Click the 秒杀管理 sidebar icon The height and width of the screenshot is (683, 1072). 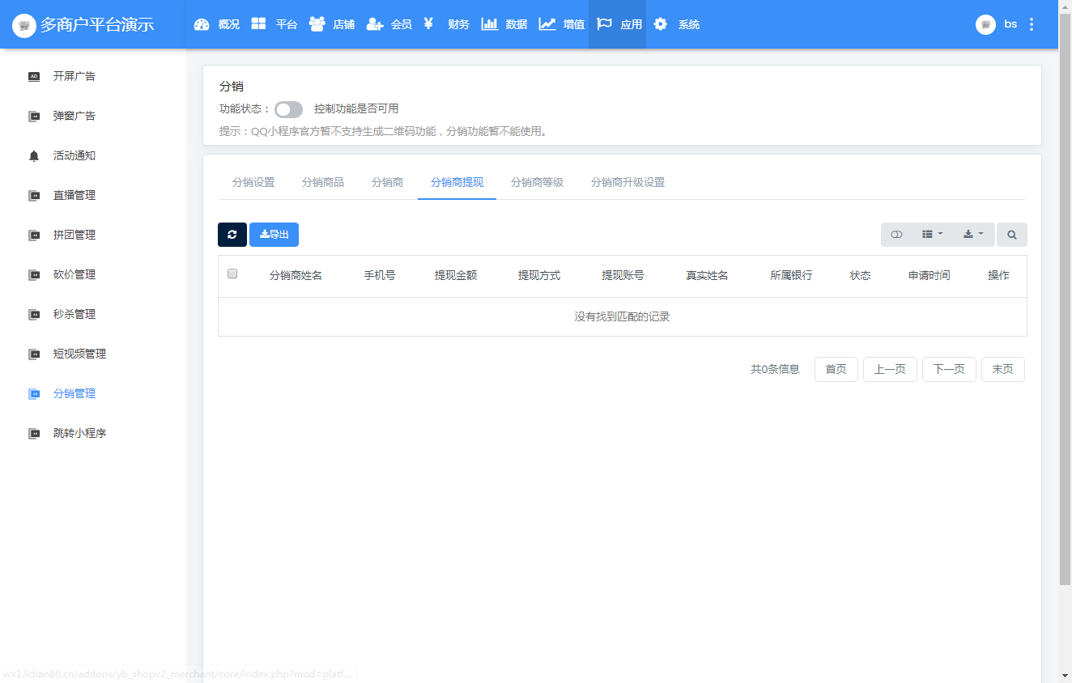pyautogui.click(x=34, y=314)
